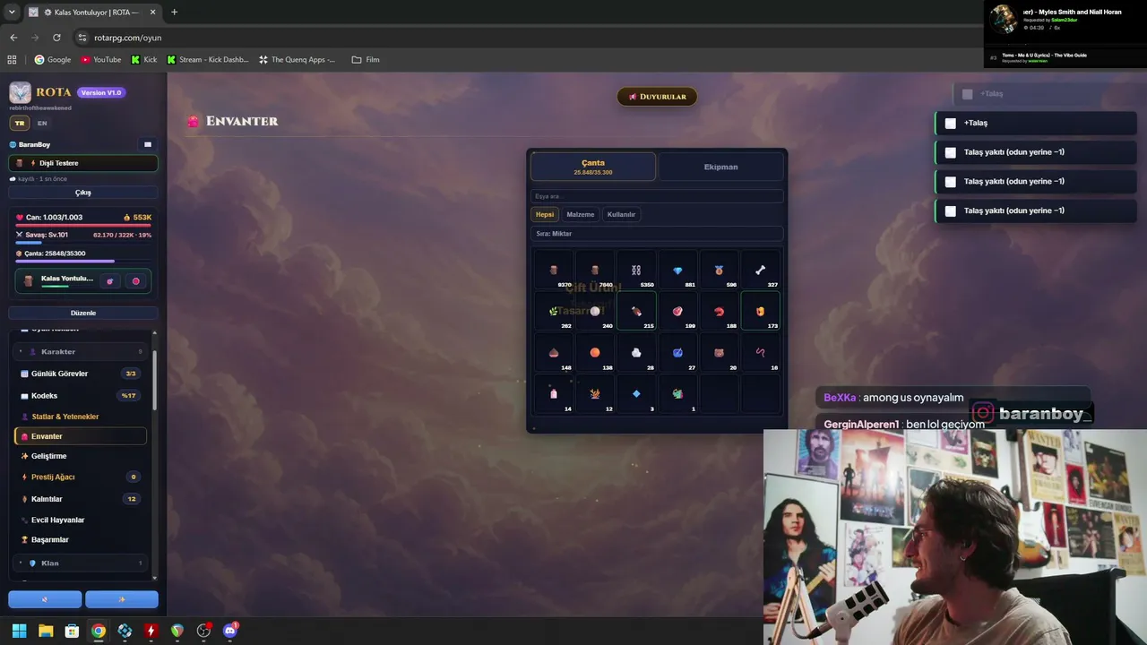
Task: Select the orange orb item with quantity 138
Action: point(595,352)
